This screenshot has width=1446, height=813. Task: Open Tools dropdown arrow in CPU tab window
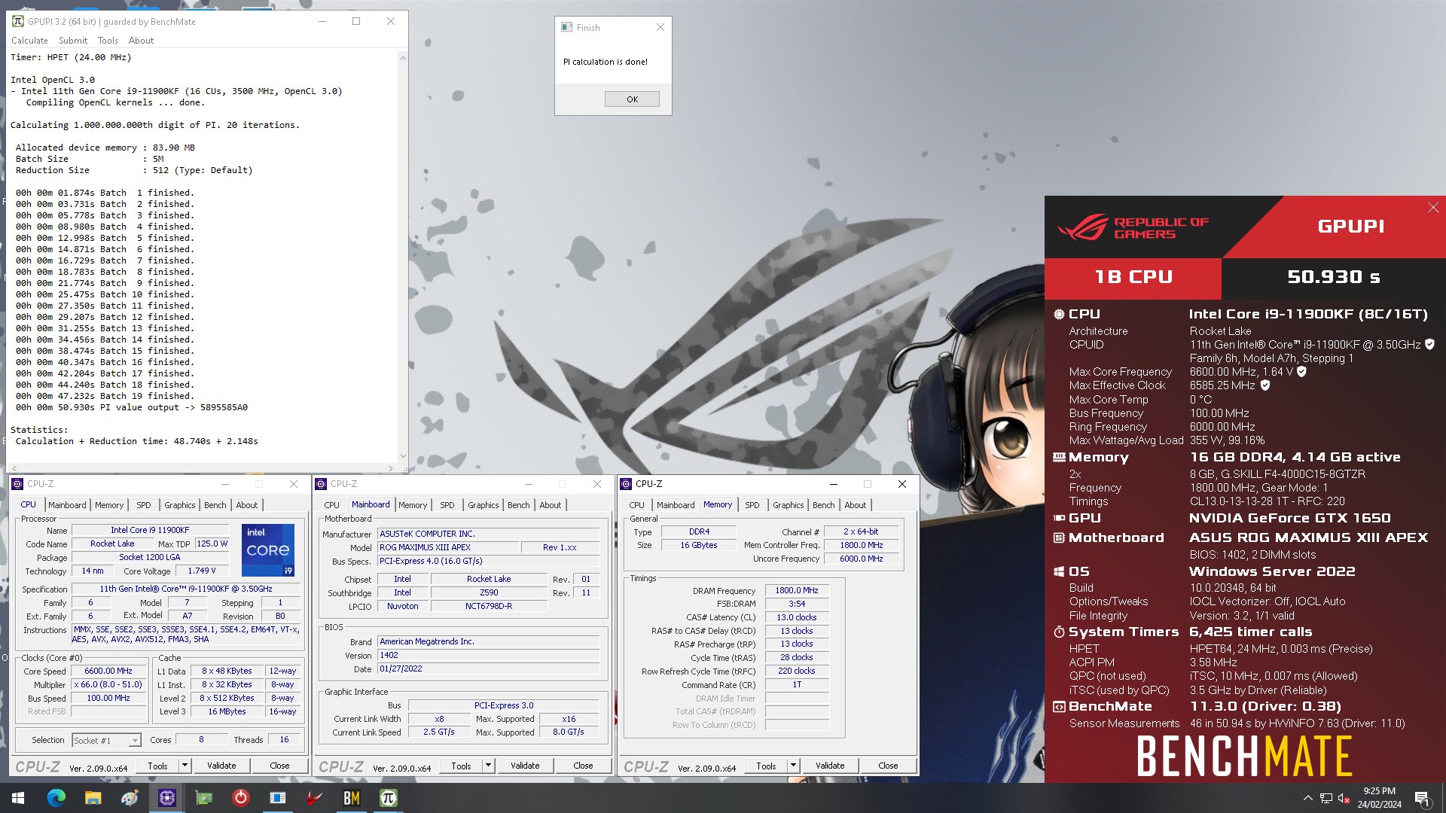pos(185,766)
